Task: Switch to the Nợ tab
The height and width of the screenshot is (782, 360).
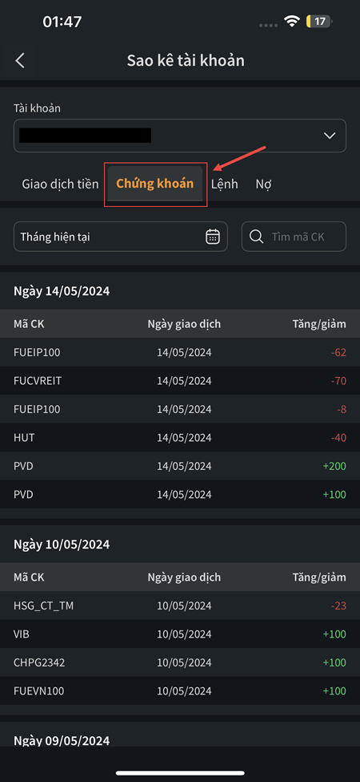Action: (263, 184)
